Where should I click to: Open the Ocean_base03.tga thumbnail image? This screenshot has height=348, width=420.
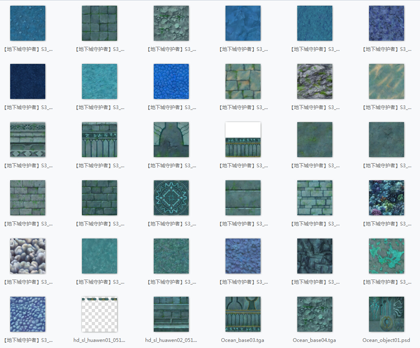[x=243, y=314]
